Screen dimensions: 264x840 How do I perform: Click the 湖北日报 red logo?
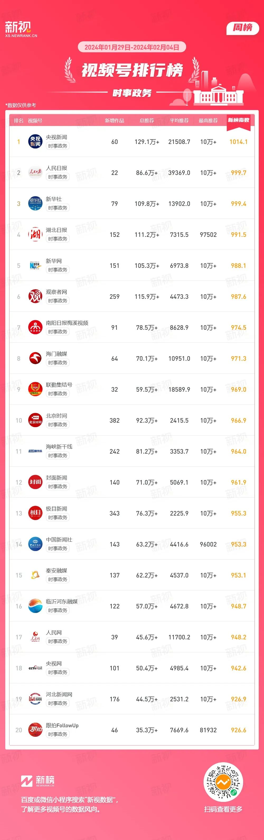(x=35, y=234)
